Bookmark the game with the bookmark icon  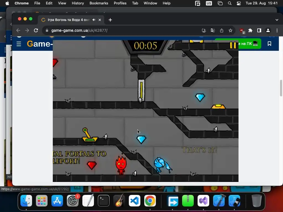269,44
